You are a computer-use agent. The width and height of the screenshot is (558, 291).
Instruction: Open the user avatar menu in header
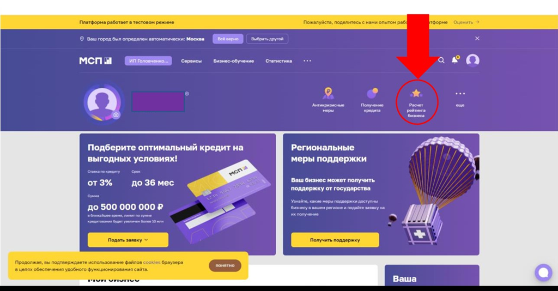coord(472,60)
